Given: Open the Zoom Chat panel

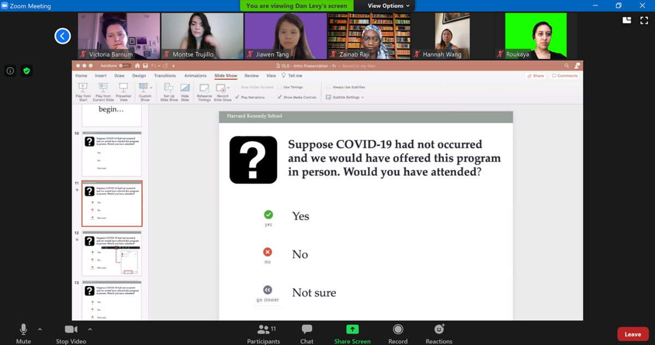Looking at the screenshot, I should point(306,333).
